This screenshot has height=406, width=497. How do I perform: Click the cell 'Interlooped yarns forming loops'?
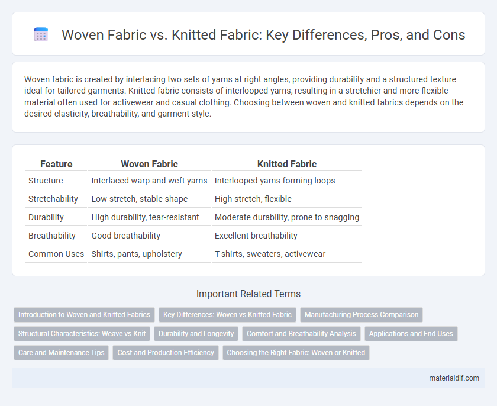point(287,181)
